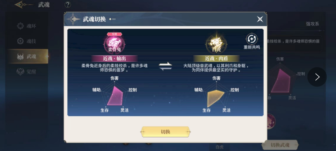Select the 白虎 martial soul emblem
Viewport: 336px width, 151px height.
point(216,44)
